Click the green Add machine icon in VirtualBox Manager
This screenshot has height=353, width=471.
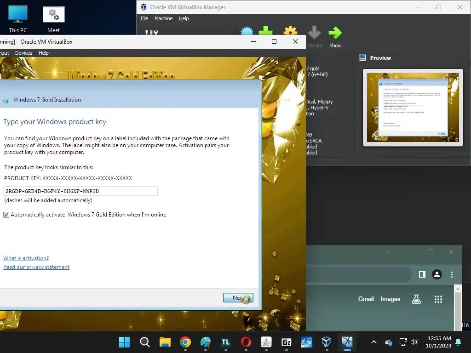[x=265, y=31]
